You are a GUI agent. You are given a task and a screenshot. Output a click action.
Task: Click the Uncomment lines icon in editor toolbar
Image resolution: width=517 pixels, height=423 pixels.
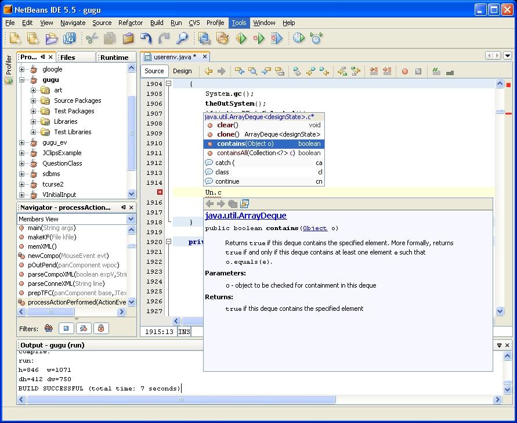coord(450,72)
